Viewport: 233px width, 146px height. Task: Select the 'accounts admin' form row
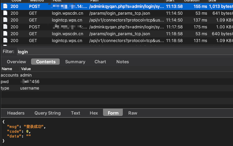tap(117, 75)
